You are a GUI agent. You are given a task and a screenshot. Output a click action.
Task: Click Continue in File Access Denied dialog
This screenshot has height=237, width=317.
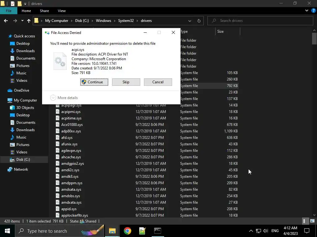pyautogui.click(x=94, y=82)
